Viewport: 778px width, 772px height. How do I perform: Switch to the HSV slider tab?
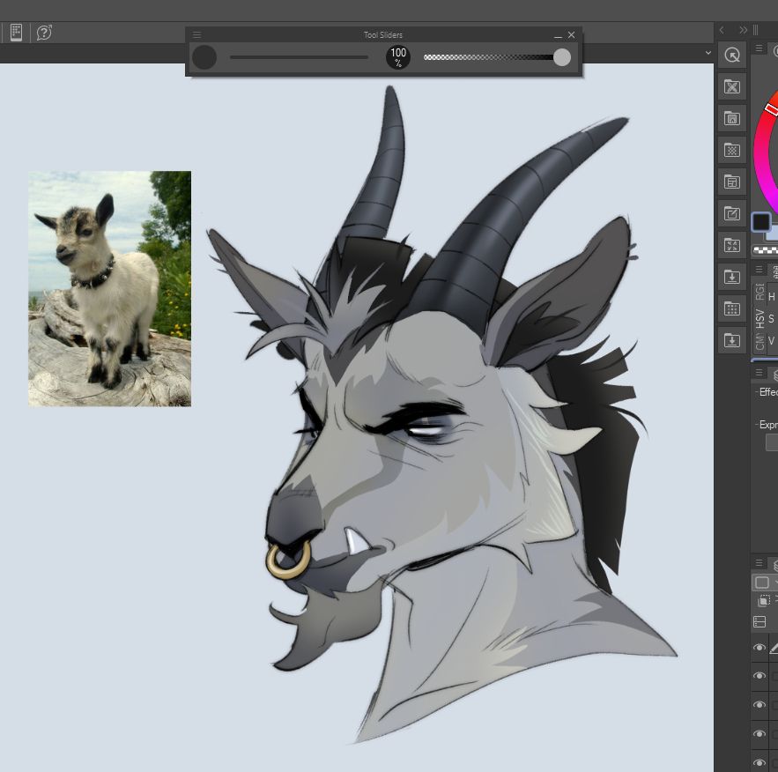coord(759,318)
